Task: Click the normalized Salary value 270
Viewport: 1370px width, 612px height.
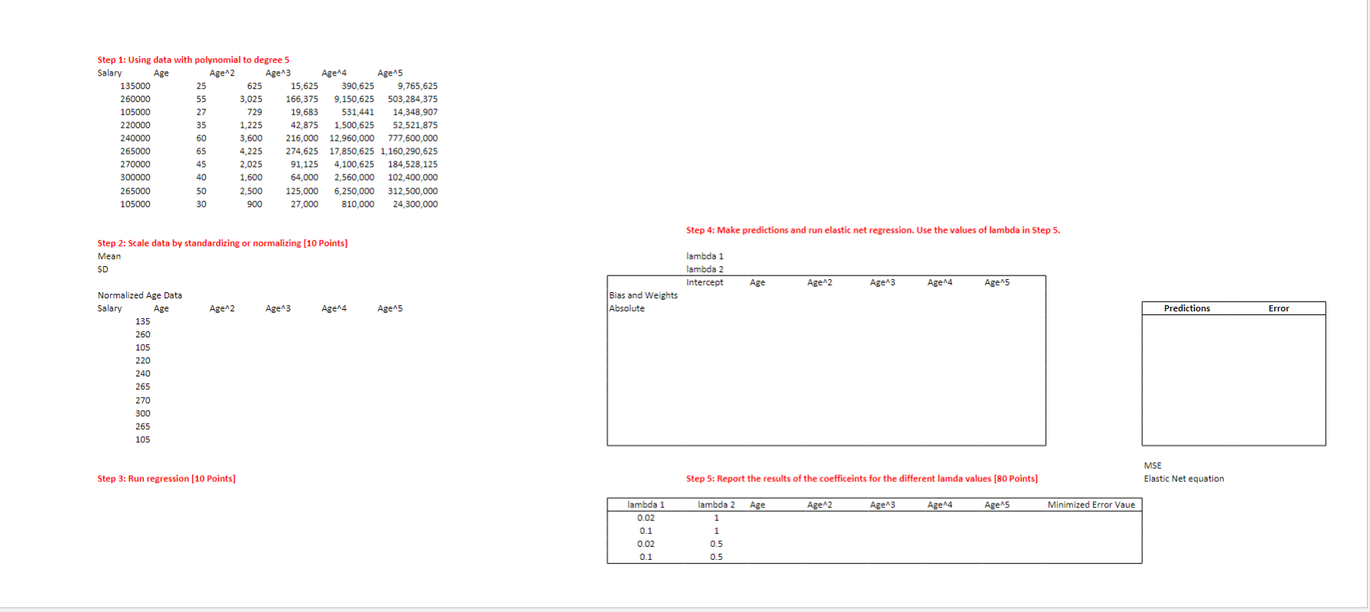Action: 143,400
